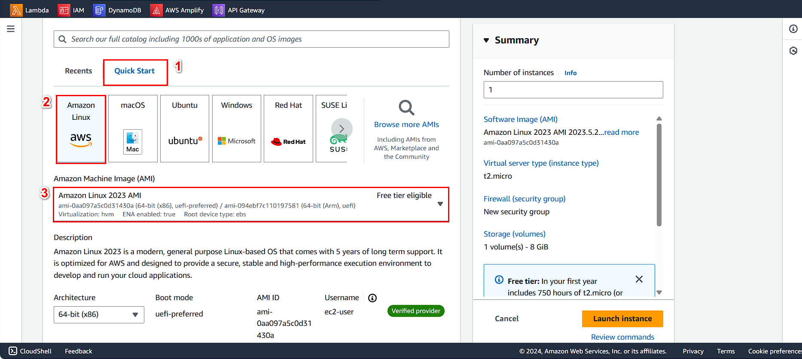Expand the Amazon Linux 2023 AMI dropdown
Screen dimensions: 802x359
440,204
